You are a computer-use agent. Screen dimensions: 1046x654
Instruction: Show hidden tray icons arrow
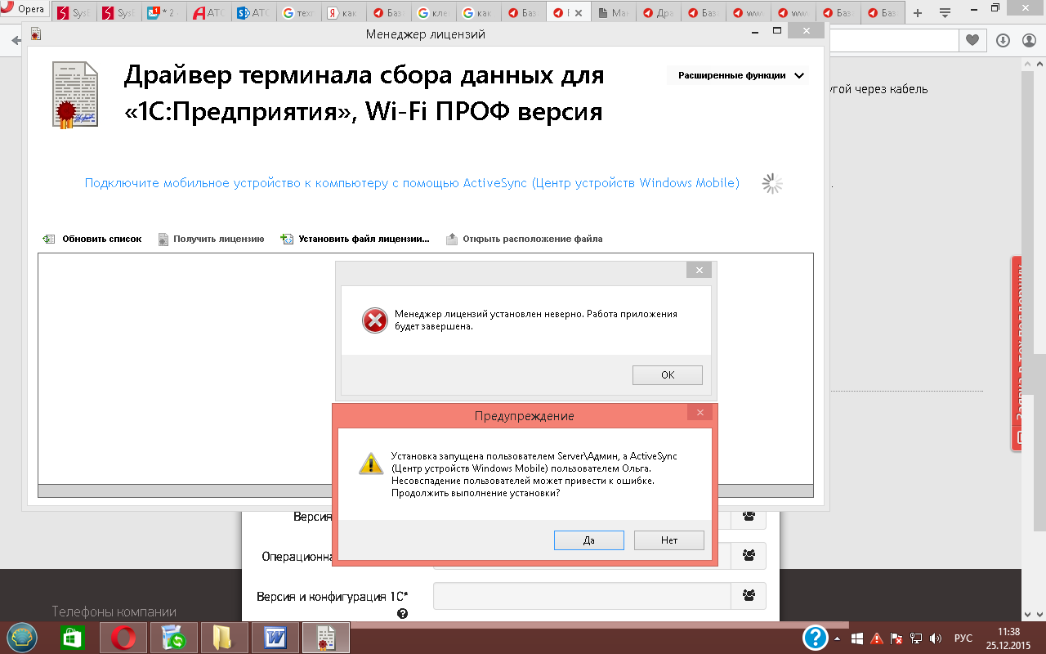[x=837, y=638]
